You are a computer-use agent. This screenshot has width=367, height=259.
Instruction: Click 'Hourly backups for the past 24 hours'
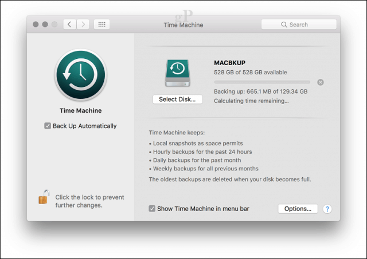202,152
